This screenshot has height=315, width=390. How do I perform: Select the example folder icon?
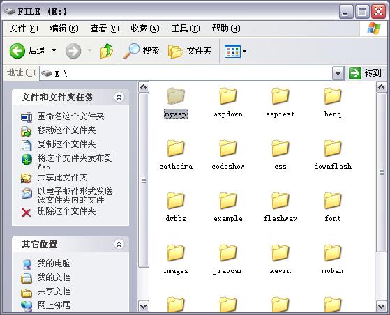pyautogui.click(x=228, y=201)
